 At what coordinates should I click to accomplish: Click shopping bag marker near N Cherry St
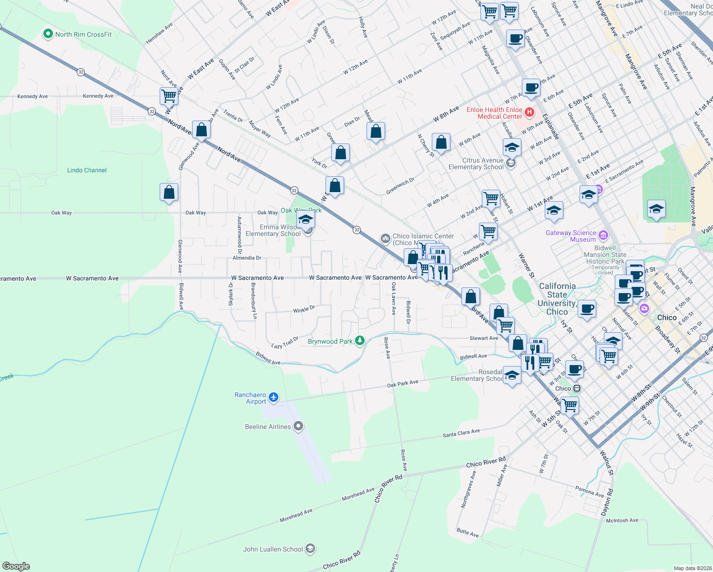click(x=441, y=143)
